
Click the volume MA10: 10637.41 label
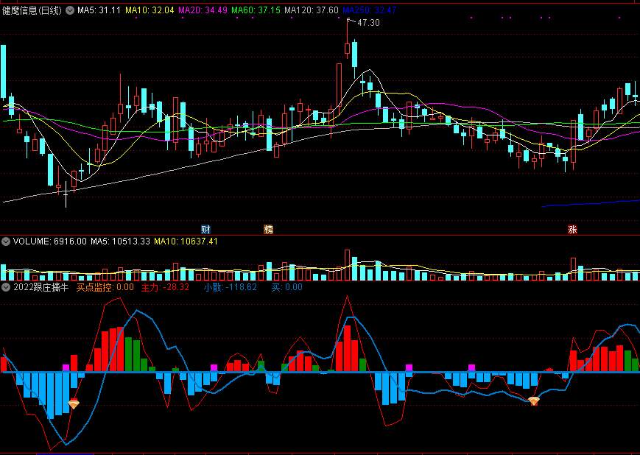[x=186, y=241]
